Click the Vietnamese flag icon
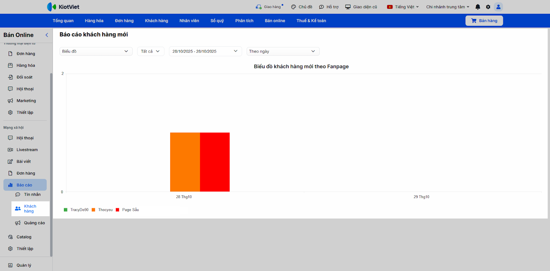Viewport: 550px width, 271px height. (x=390, y=7)
